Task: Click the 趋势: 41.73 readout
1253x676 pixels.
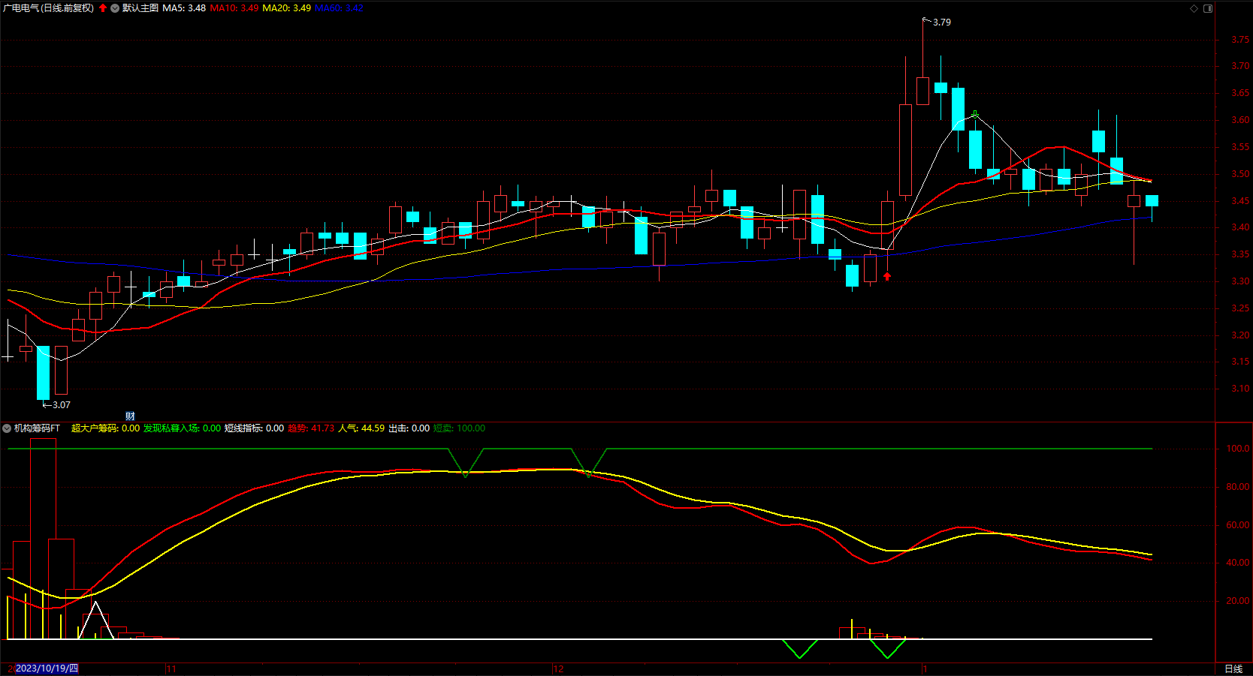Action: pos(311,428)
